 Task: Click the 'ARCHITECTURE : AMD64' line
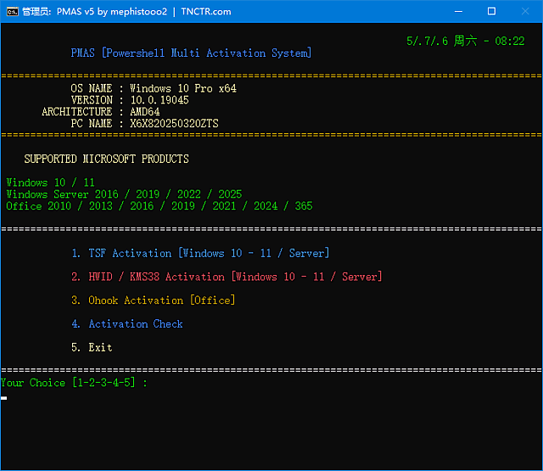click(101, 111)
